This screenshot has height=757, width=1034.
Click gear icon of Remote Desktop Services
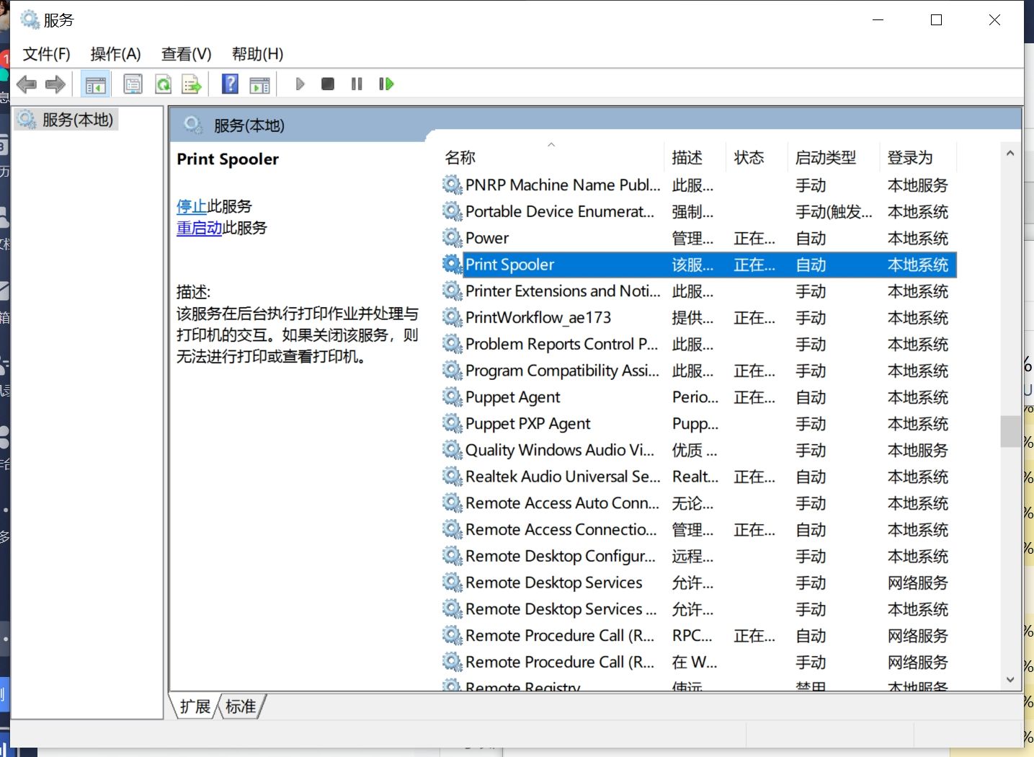pos(452,582)
